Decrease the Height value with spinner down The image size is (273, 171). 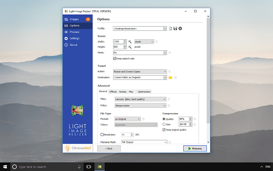pyautogui.click(x=125, y=48)
